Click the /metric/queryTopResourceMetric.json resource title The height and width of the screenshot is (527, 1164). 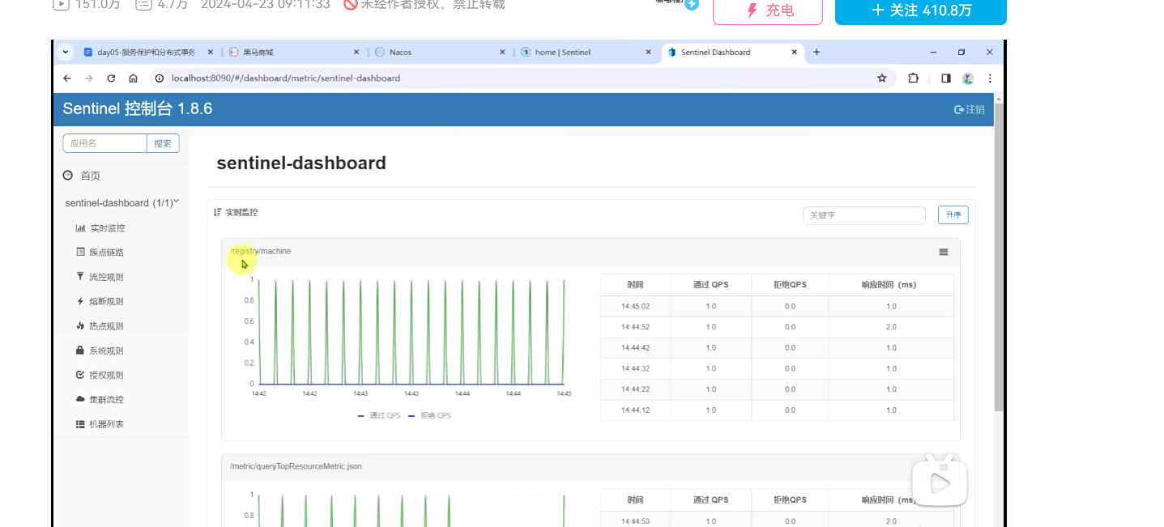pos(296,466)
